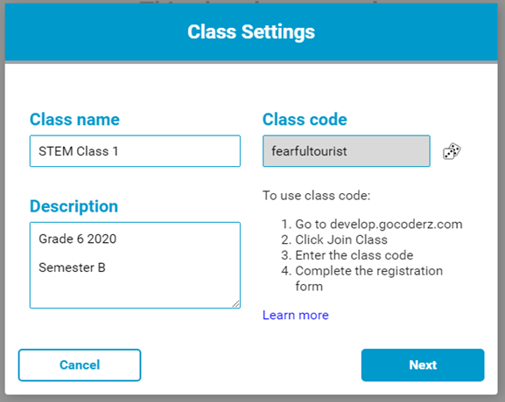Click the Class name input field
The width and height of the screenshot is (505, 402).
tap(135, 151)
